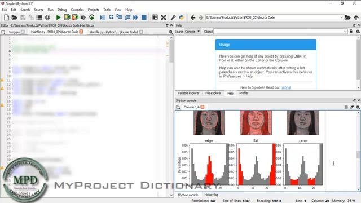Close the Console 1/A tab

pyautogui.click(x=202, y=107)
